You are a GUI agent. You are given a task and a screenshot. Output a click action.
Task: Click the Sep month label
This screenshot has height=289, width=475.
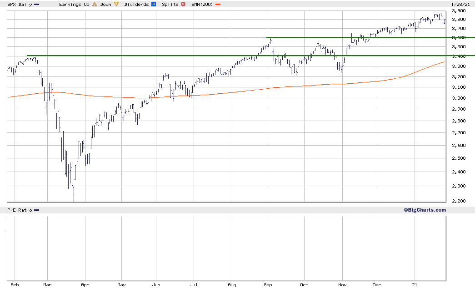click(x=268, y=285)
